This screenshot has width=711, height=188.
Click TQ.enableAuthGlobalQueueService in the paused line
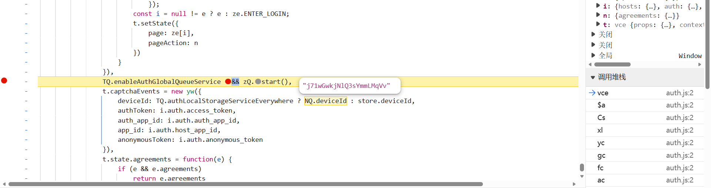[161, 82]
